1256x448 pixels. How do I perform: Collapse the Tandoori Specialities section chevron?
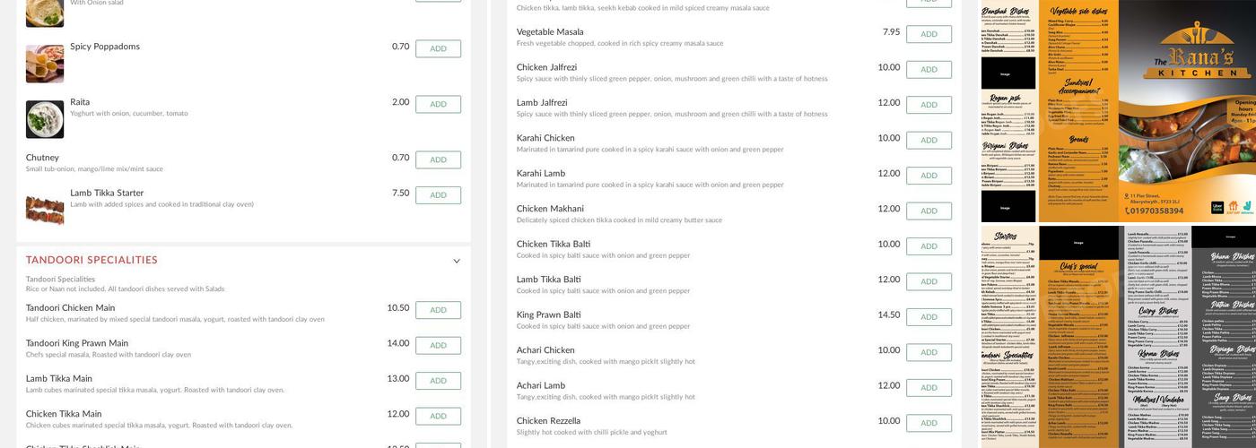click(456, 261)
